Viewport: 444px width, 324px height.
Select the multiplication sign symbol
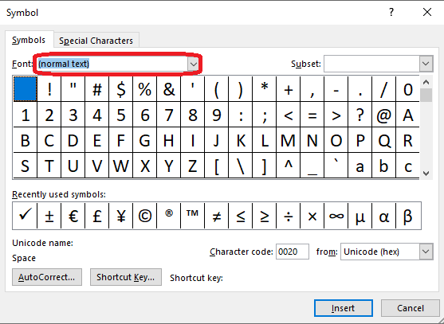(312, 216)
